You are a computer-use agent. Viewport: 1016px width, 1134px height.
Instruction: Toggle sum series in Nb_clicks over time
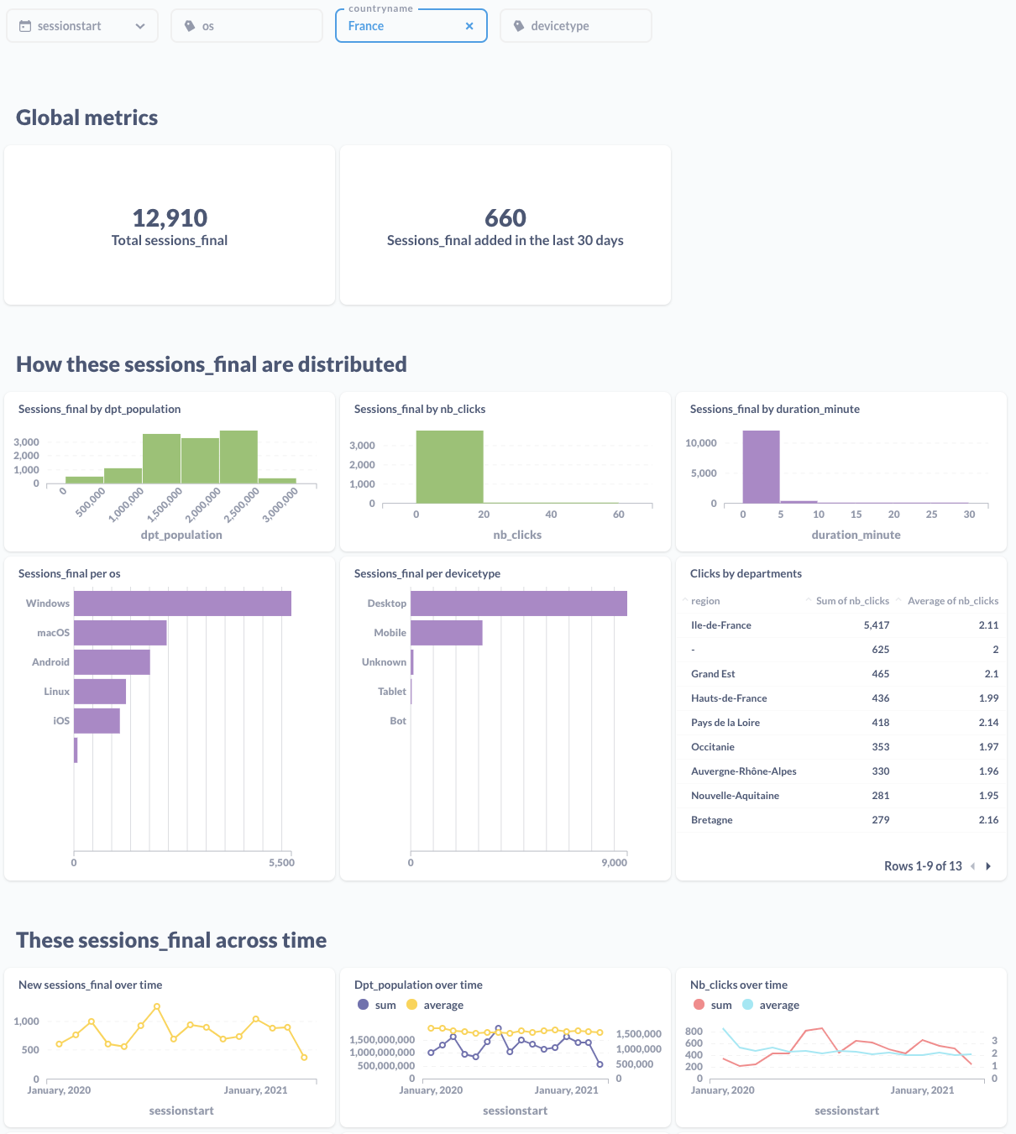[699, 1005]
